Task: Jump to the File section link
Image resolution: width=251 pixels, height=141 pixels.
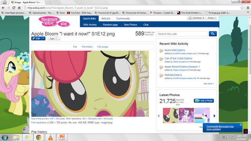Action: [75, 47]
